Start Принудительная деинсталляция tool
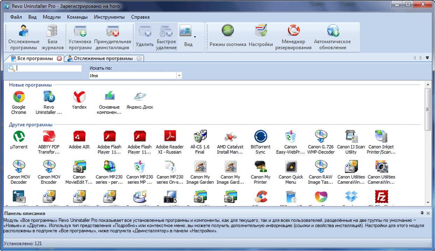 (113, 38)
